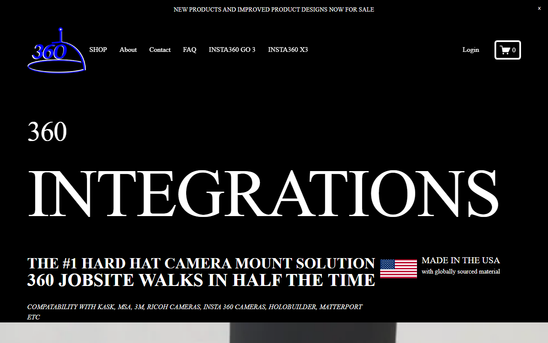Open the FAQ page
This screenshot has height=343, width=548.
190,50
